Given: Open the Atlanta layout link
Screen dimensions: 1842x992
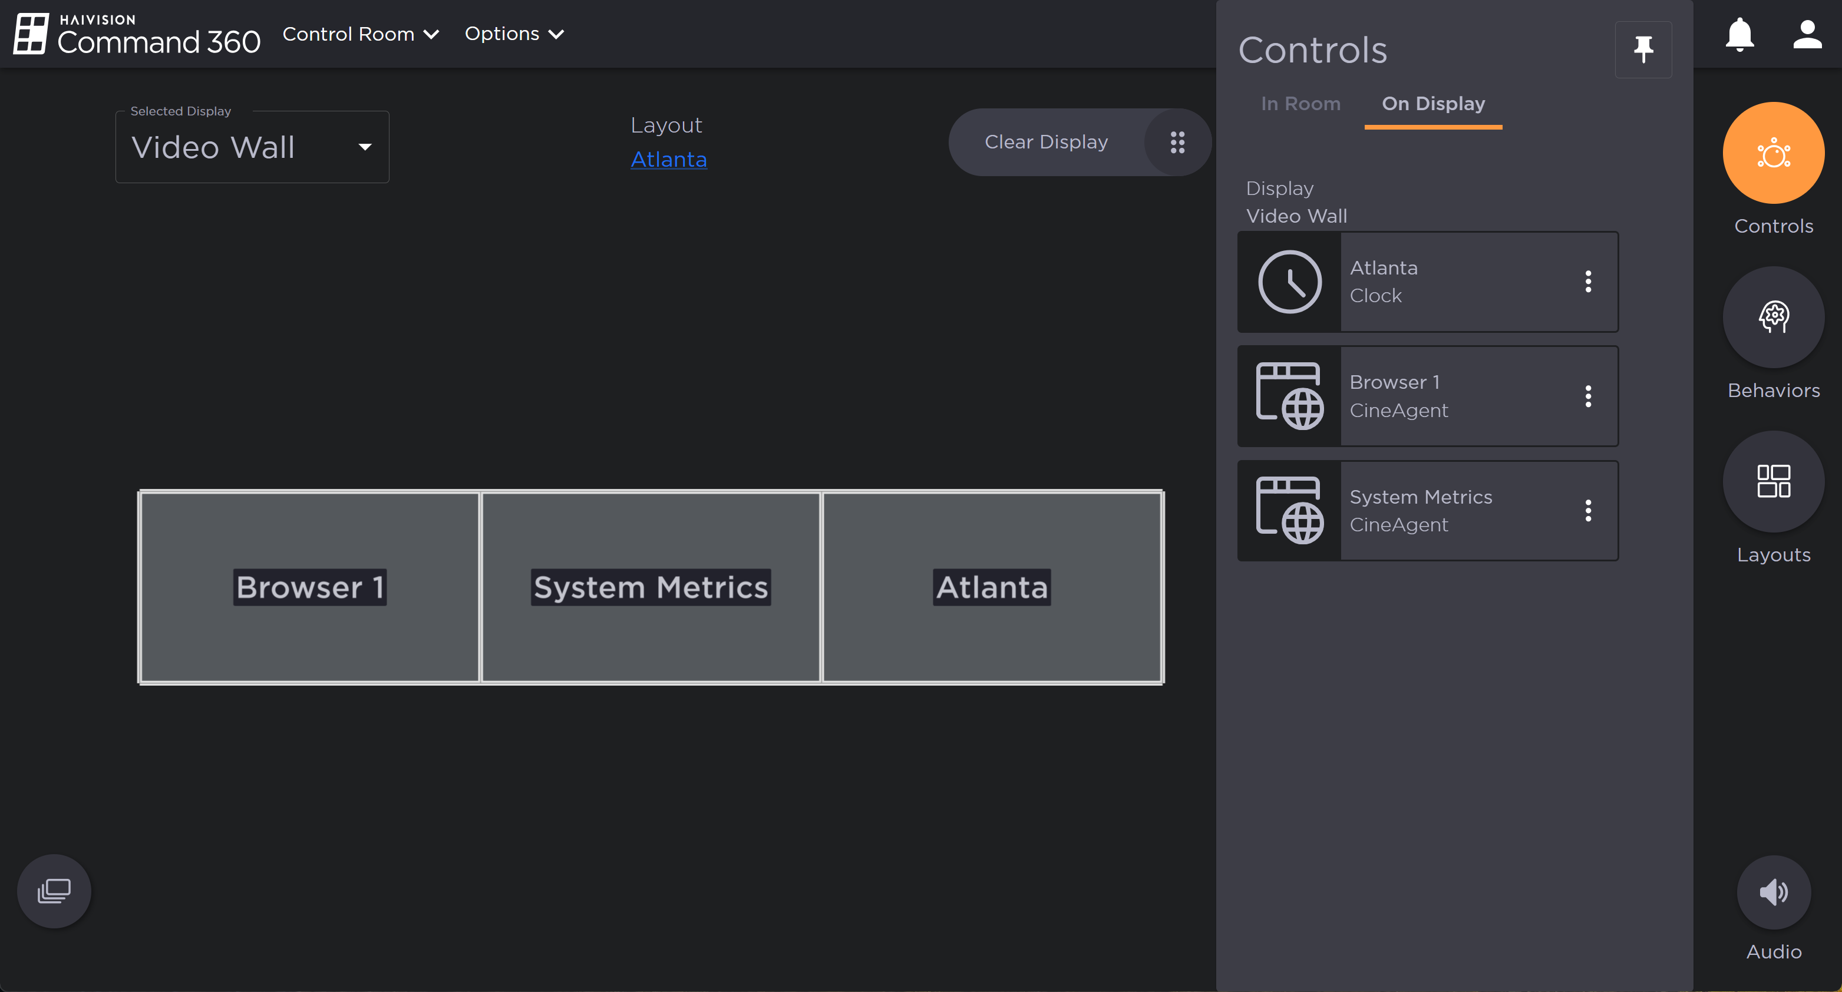Looking at the screenshot, I should (669, 160).
